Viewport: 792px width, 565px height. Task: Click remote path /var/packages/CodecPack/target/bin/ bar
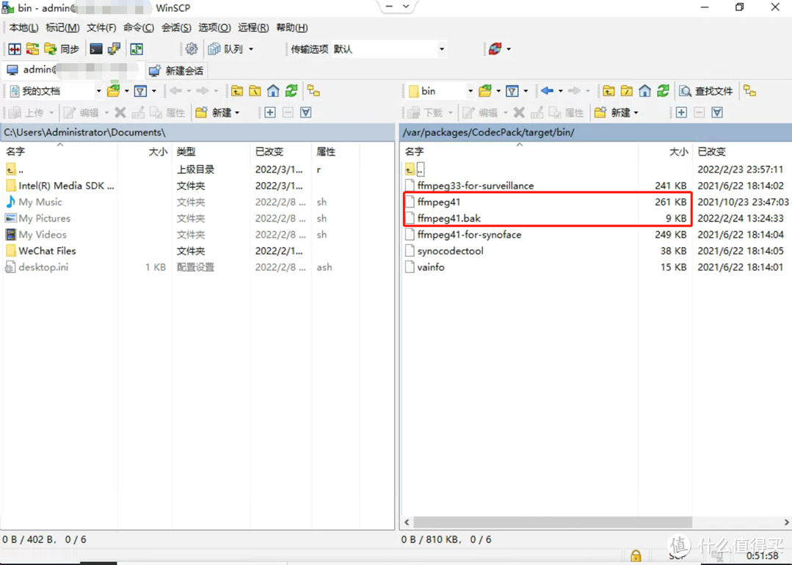click(x=596, y=132)
